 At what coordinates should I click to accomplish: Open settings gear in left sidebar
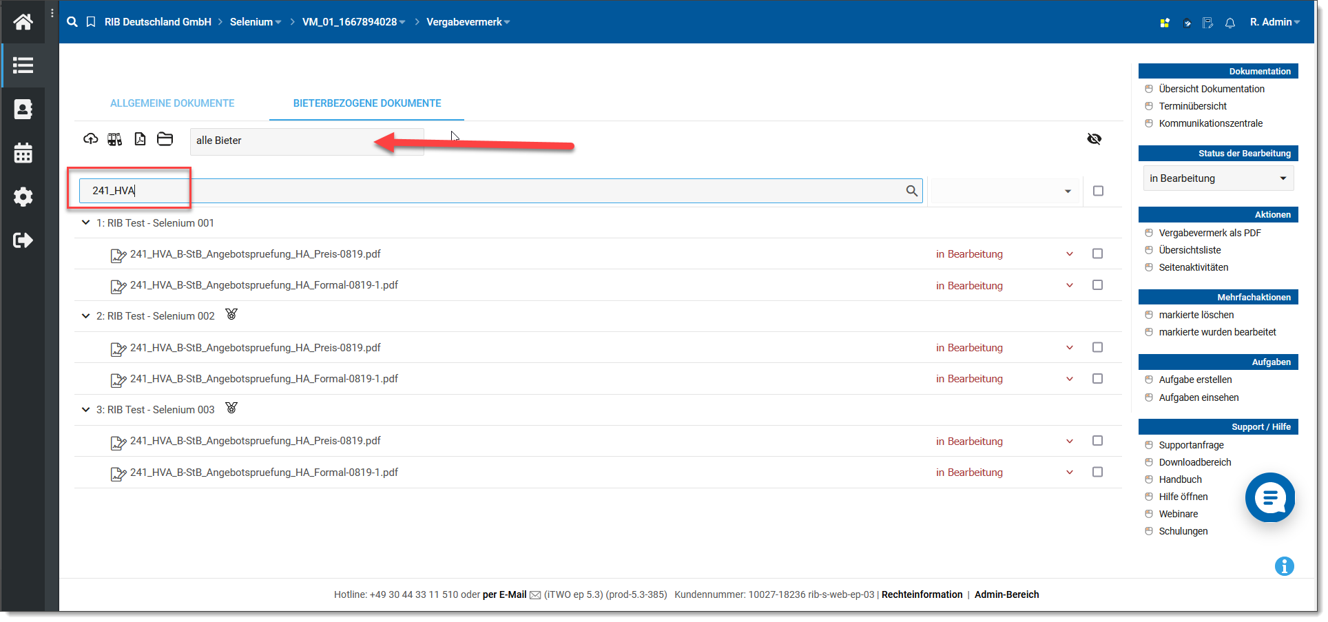click(23, 197)
